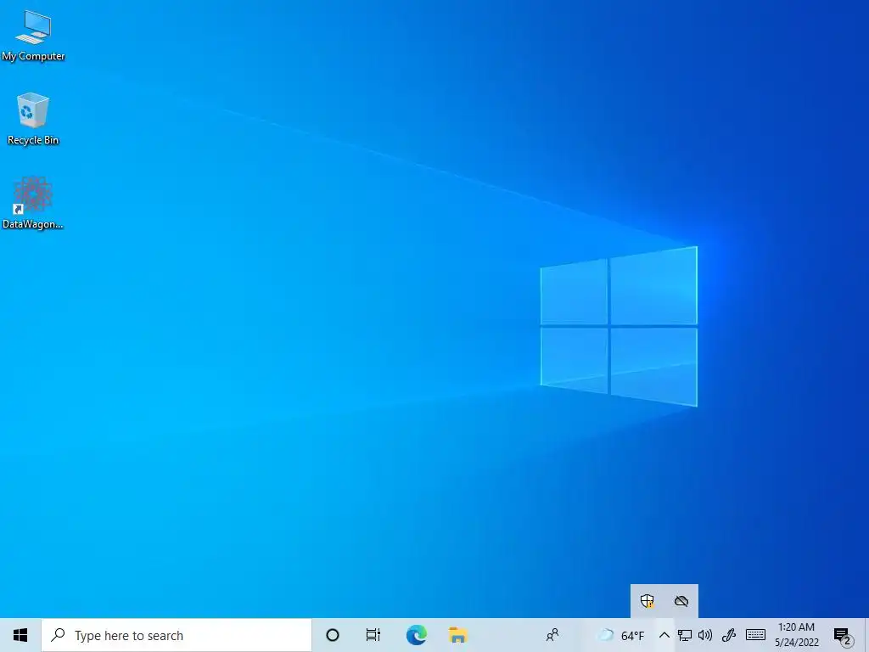
Task: Open the clock showing 1:20 AM
Action: [x=796, y=635]
